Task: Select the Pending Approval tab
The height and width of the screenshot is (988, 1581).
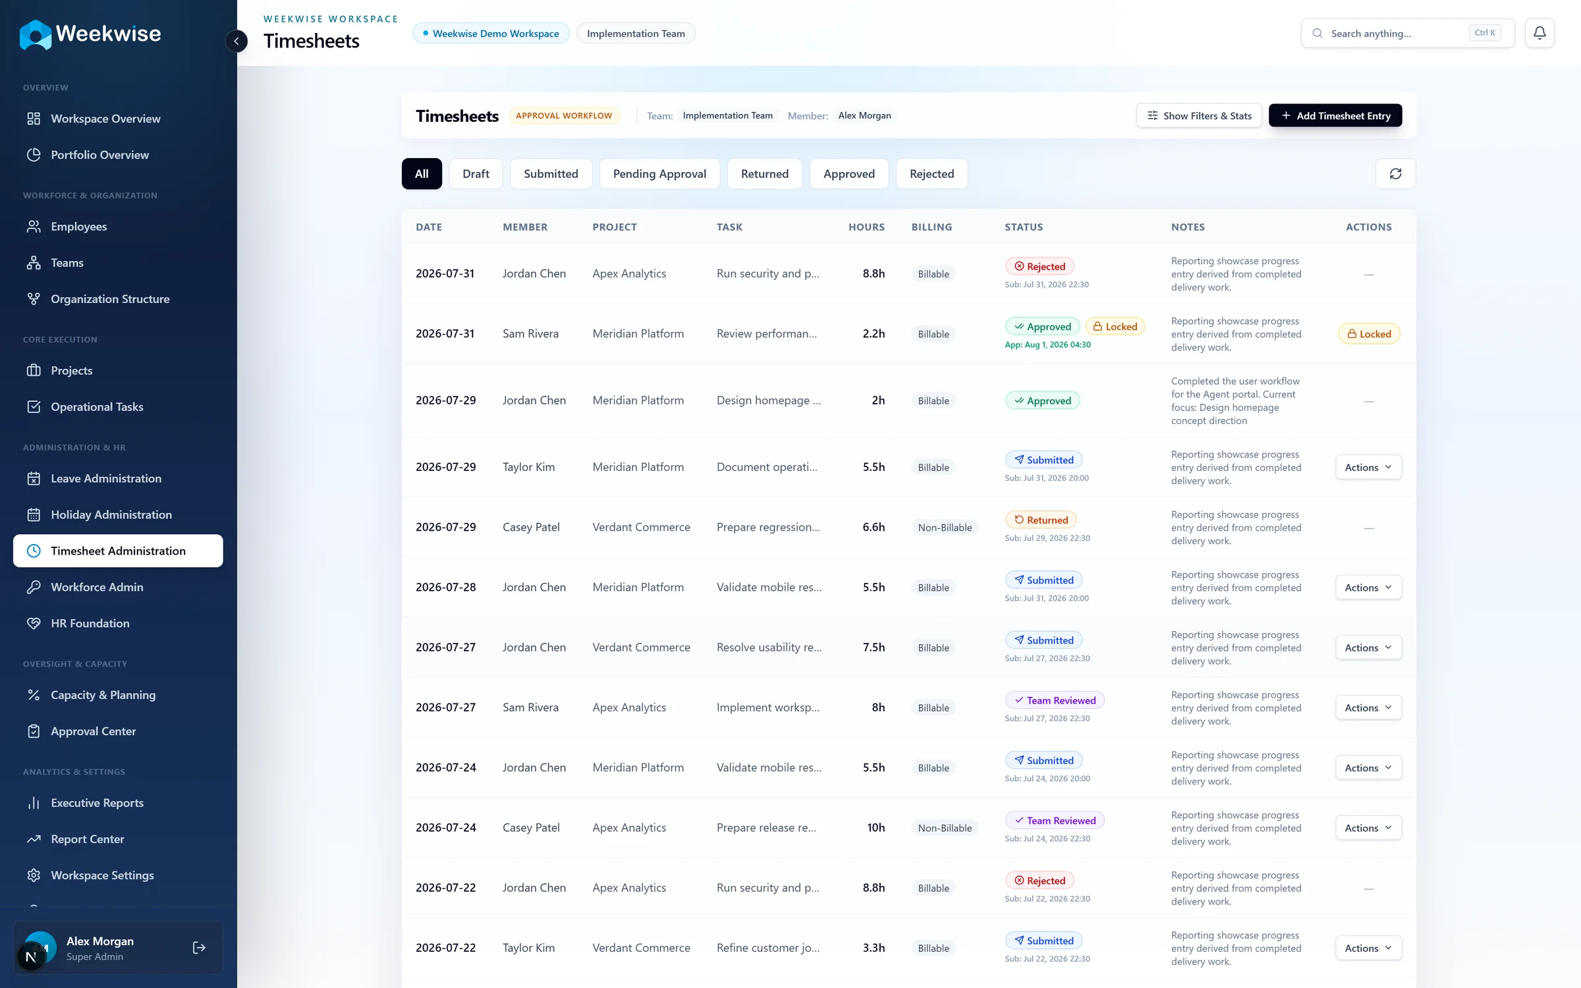Action: [659, 174]
